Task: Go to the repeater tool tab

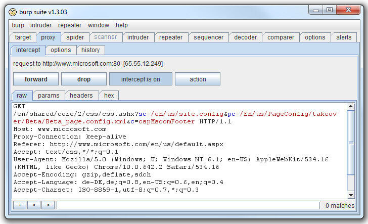Action: (x=171, y=37)
